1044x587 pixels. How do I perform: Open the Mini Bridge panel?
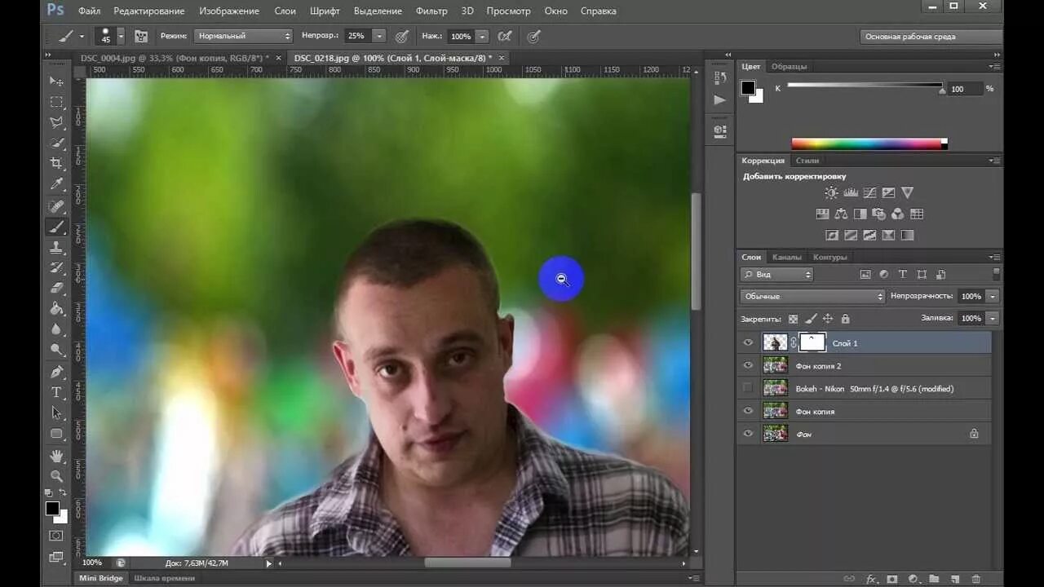click(x=100, y=578)
